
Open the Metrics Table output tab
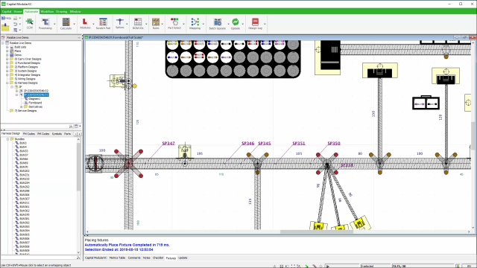pyautogui.click(x=117, y=258)
